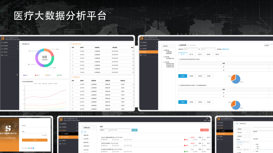
Task: Select 生活质量评分表 in the statistics tree
Action: coord(170,58)
